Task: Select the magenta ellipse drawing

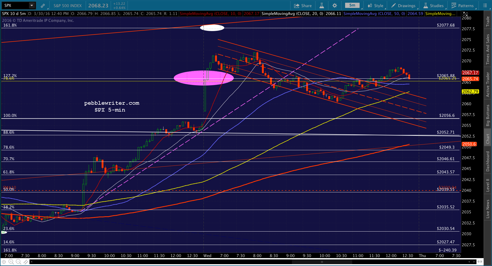Action: coord(203,78)
